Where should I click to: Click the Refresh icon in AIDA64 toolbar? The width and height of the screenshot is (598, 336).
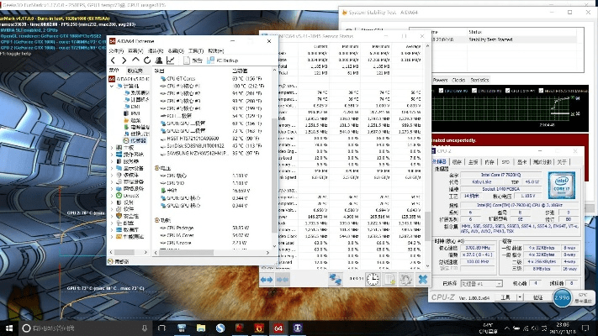pos(146,60)
